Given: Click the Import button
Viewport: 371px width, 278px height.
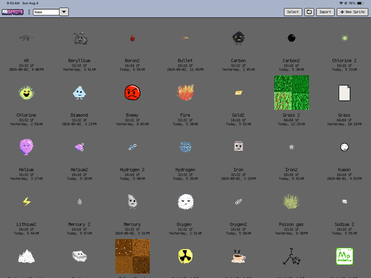Looking at the screenshot, I should pos(325,12).
